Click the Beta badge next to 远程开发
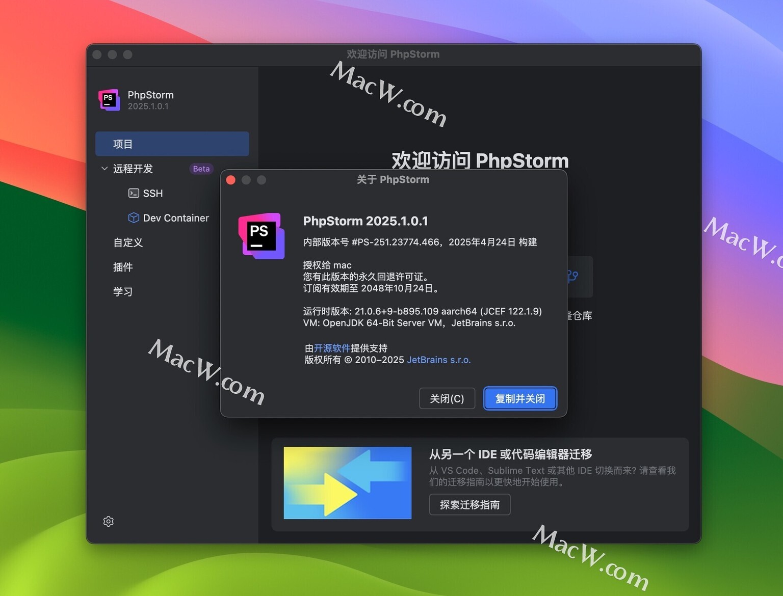The height and width of the screenshot is (596, 783). coord(201,169)
